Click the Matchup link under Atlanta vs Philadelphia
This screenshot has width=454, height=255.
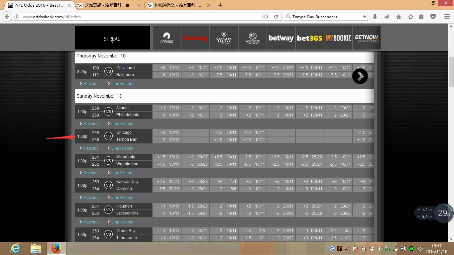point(90,124)
